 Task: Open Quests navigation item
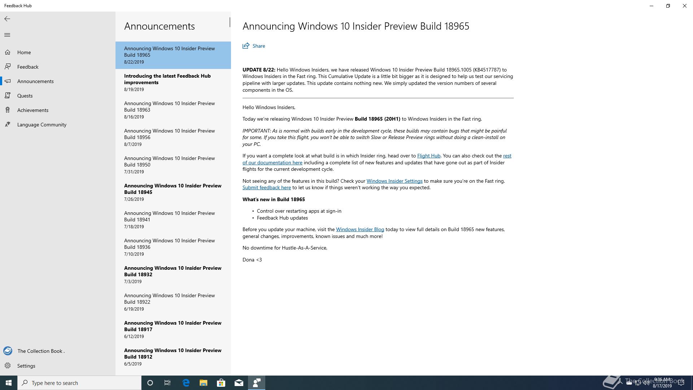(58, 96)
